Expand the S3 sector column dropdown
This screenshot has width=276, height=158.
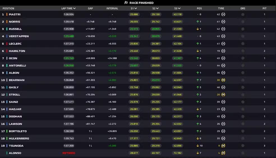[179, 8]
